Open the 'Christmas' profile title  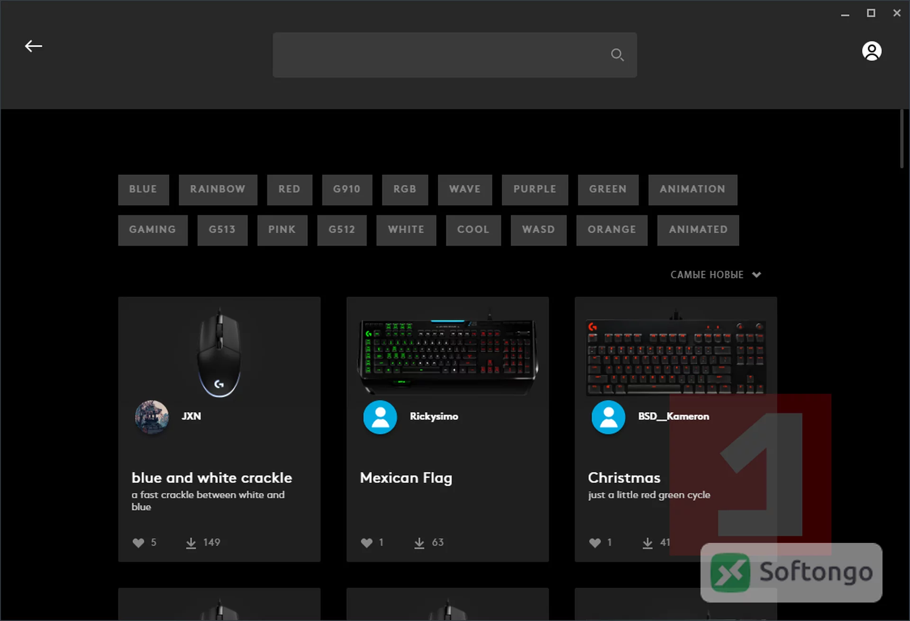coord(624,478)
